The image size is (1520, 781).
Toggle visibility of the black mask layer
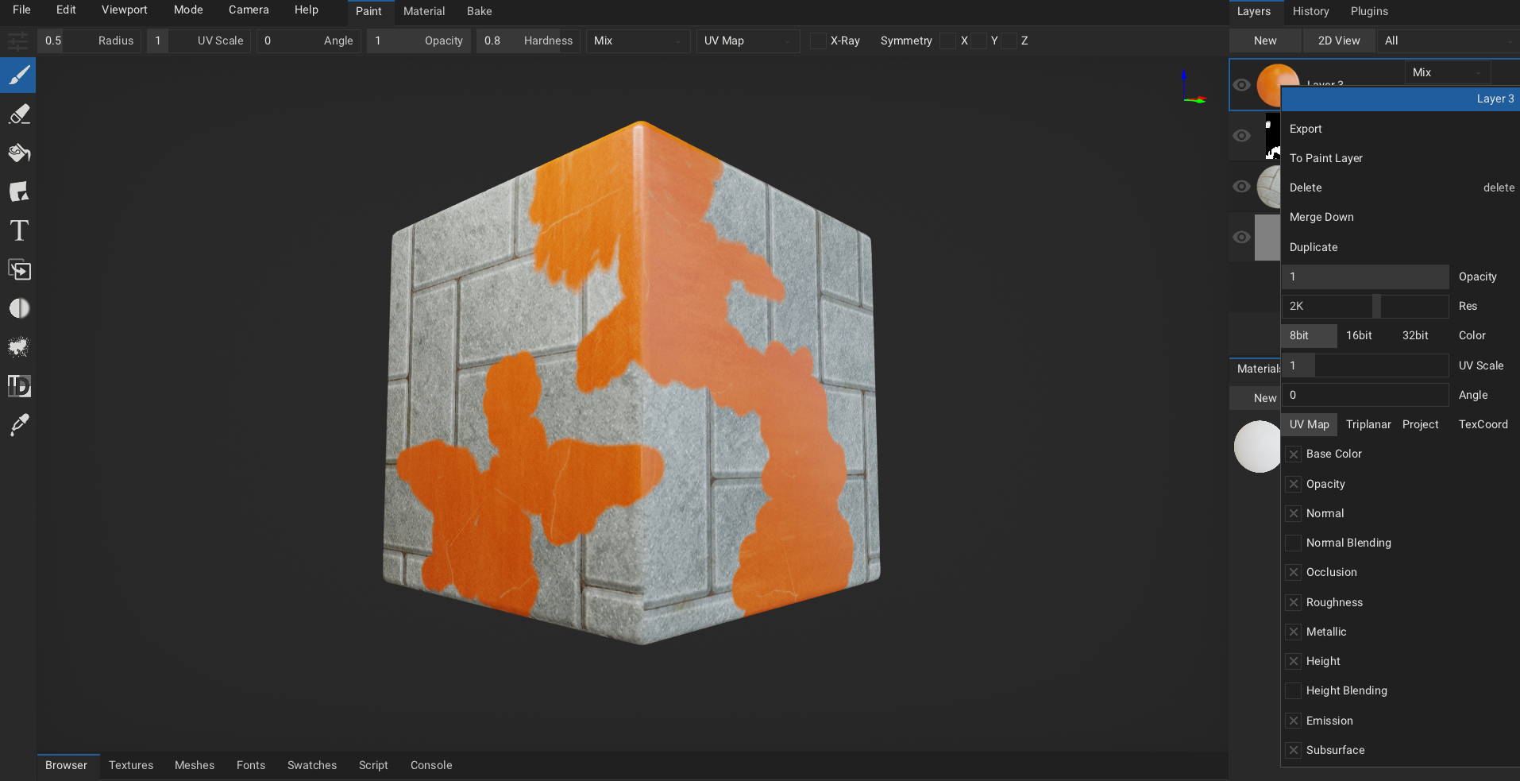(x=1241, y=136)
